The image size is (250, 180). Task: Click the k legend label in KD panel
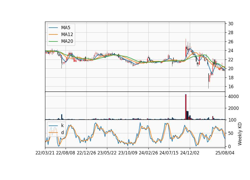[x=62, y=125]
